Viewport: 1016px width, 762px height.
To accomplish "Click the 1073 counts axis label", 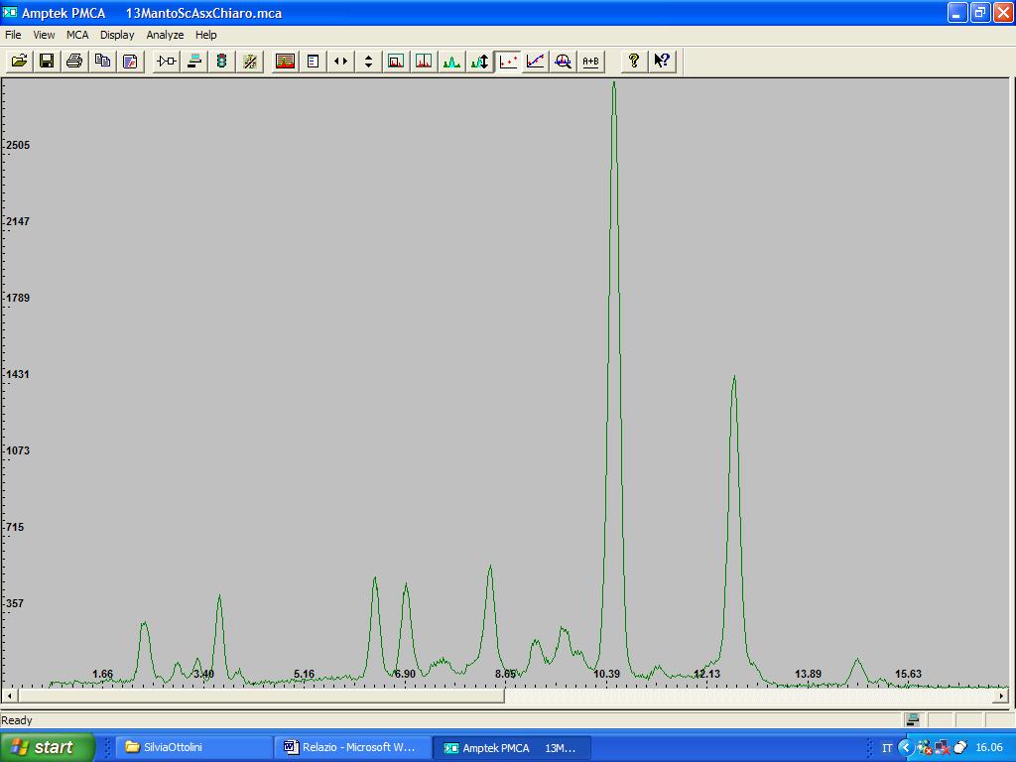I will (18, 451).
